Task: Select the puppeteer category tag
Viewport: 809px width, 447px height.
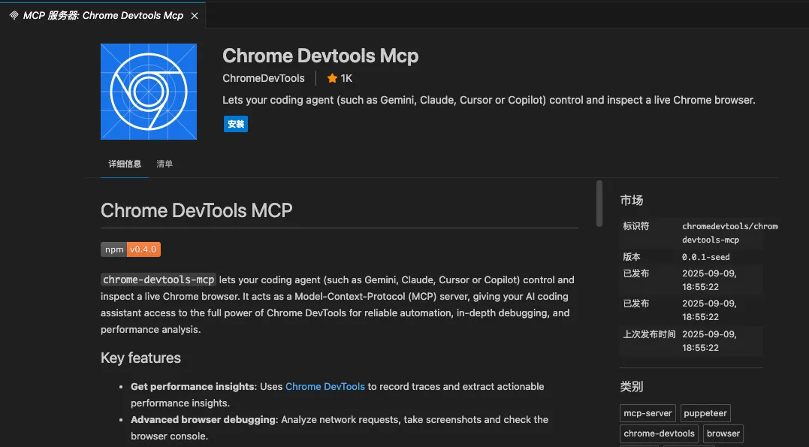Action: [x=705, y=413]
